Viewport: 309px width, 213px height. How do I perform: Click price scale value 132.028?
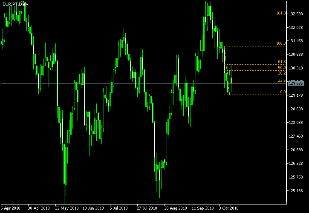296,27
